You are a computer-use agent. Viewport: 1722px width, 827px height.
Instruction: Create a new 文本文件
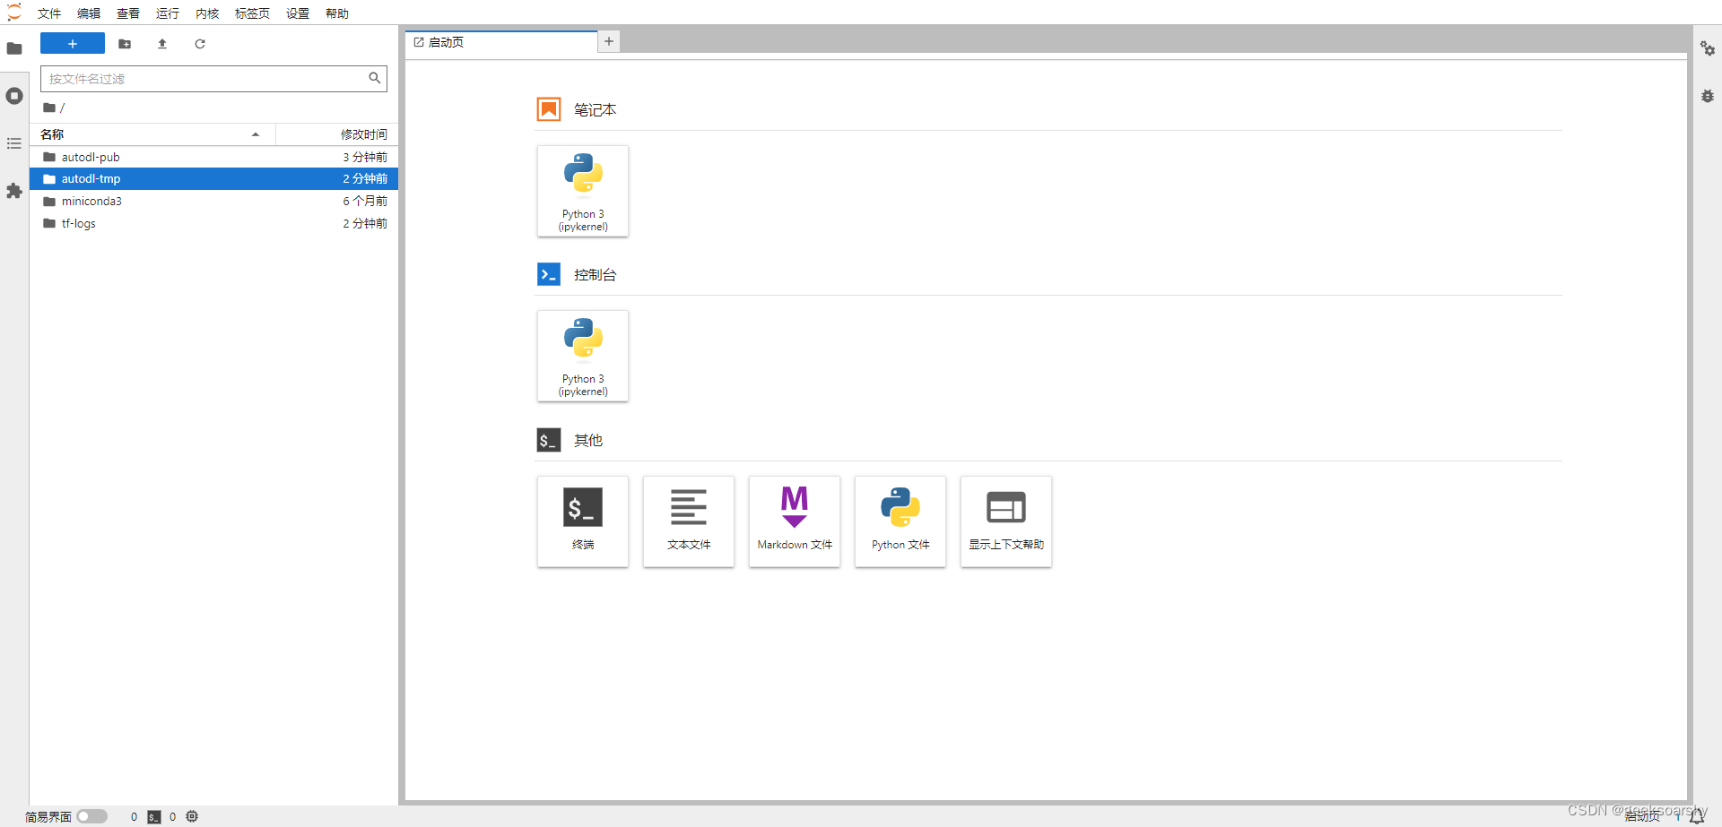tap(689, 521)
